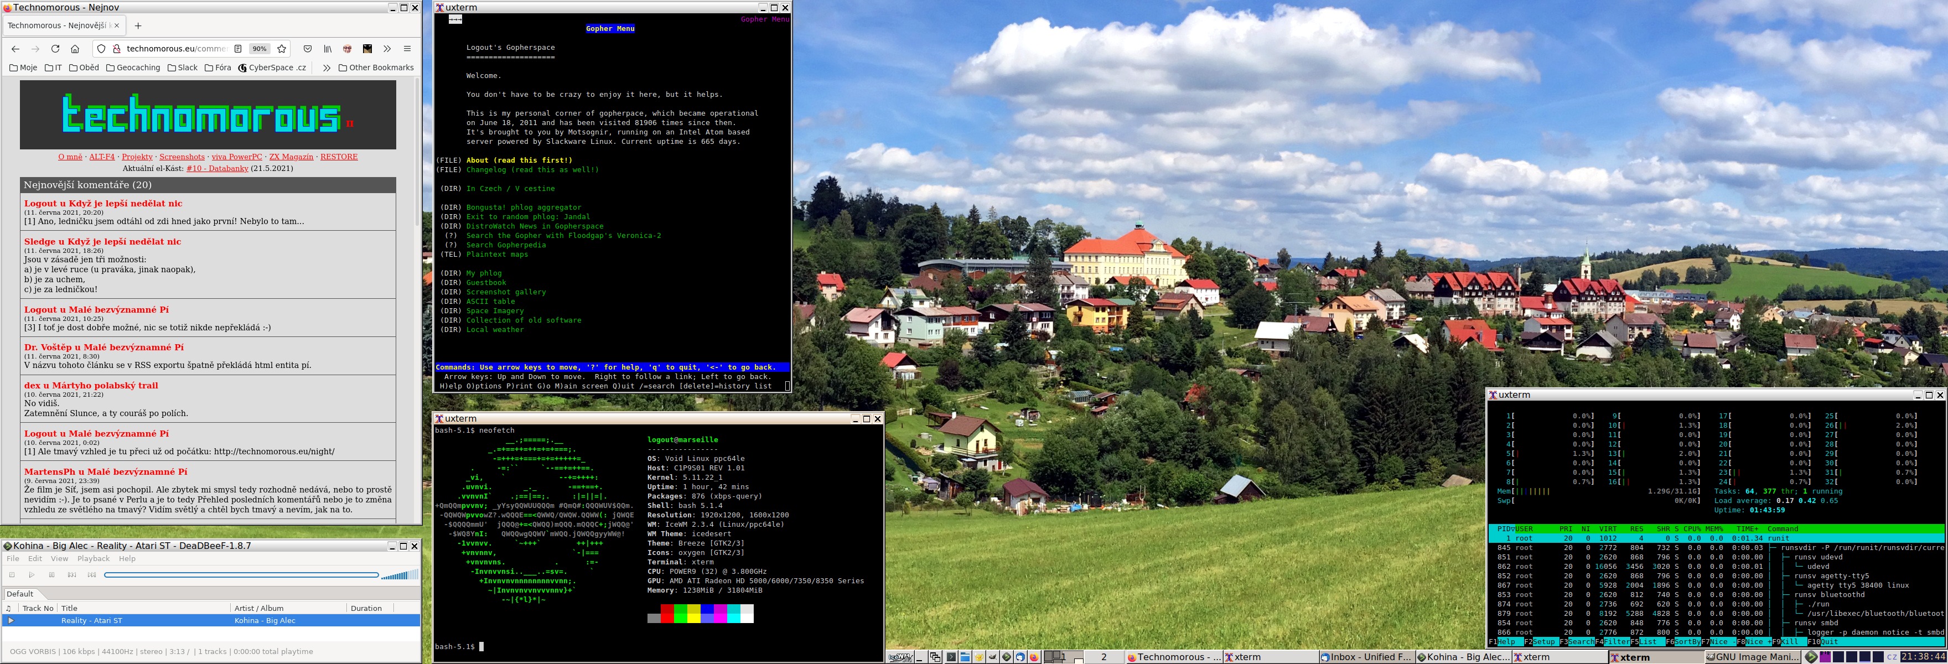Save to Pocket icon in Firefox toolbar

tap(307, 48)
